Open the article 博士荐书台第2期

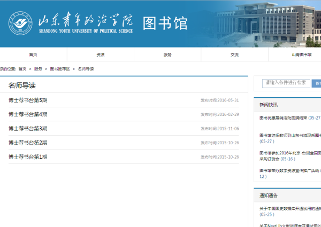click(x=28, y=143)
